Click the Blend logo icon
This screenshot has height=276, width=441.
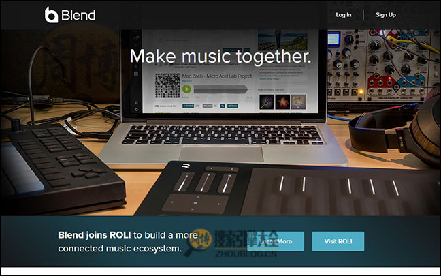51,15
